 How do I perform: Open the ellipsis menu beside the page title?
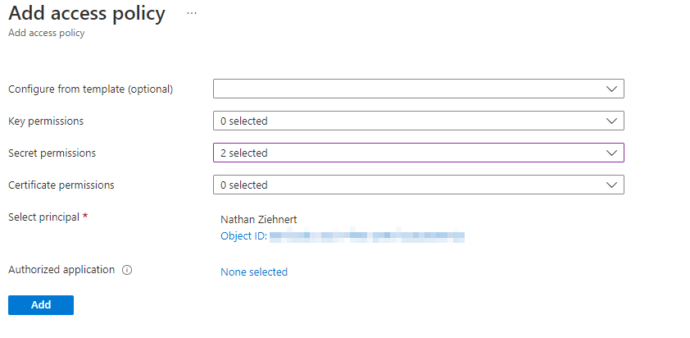pos(192,14)
